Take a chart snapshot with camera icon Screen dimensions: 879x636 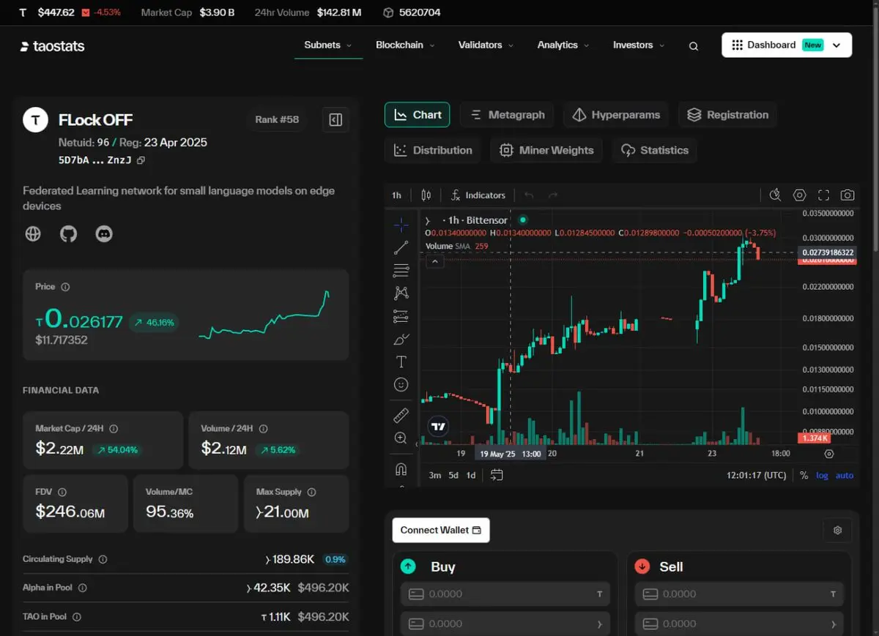pyautogui.click(x=848, y=195)
